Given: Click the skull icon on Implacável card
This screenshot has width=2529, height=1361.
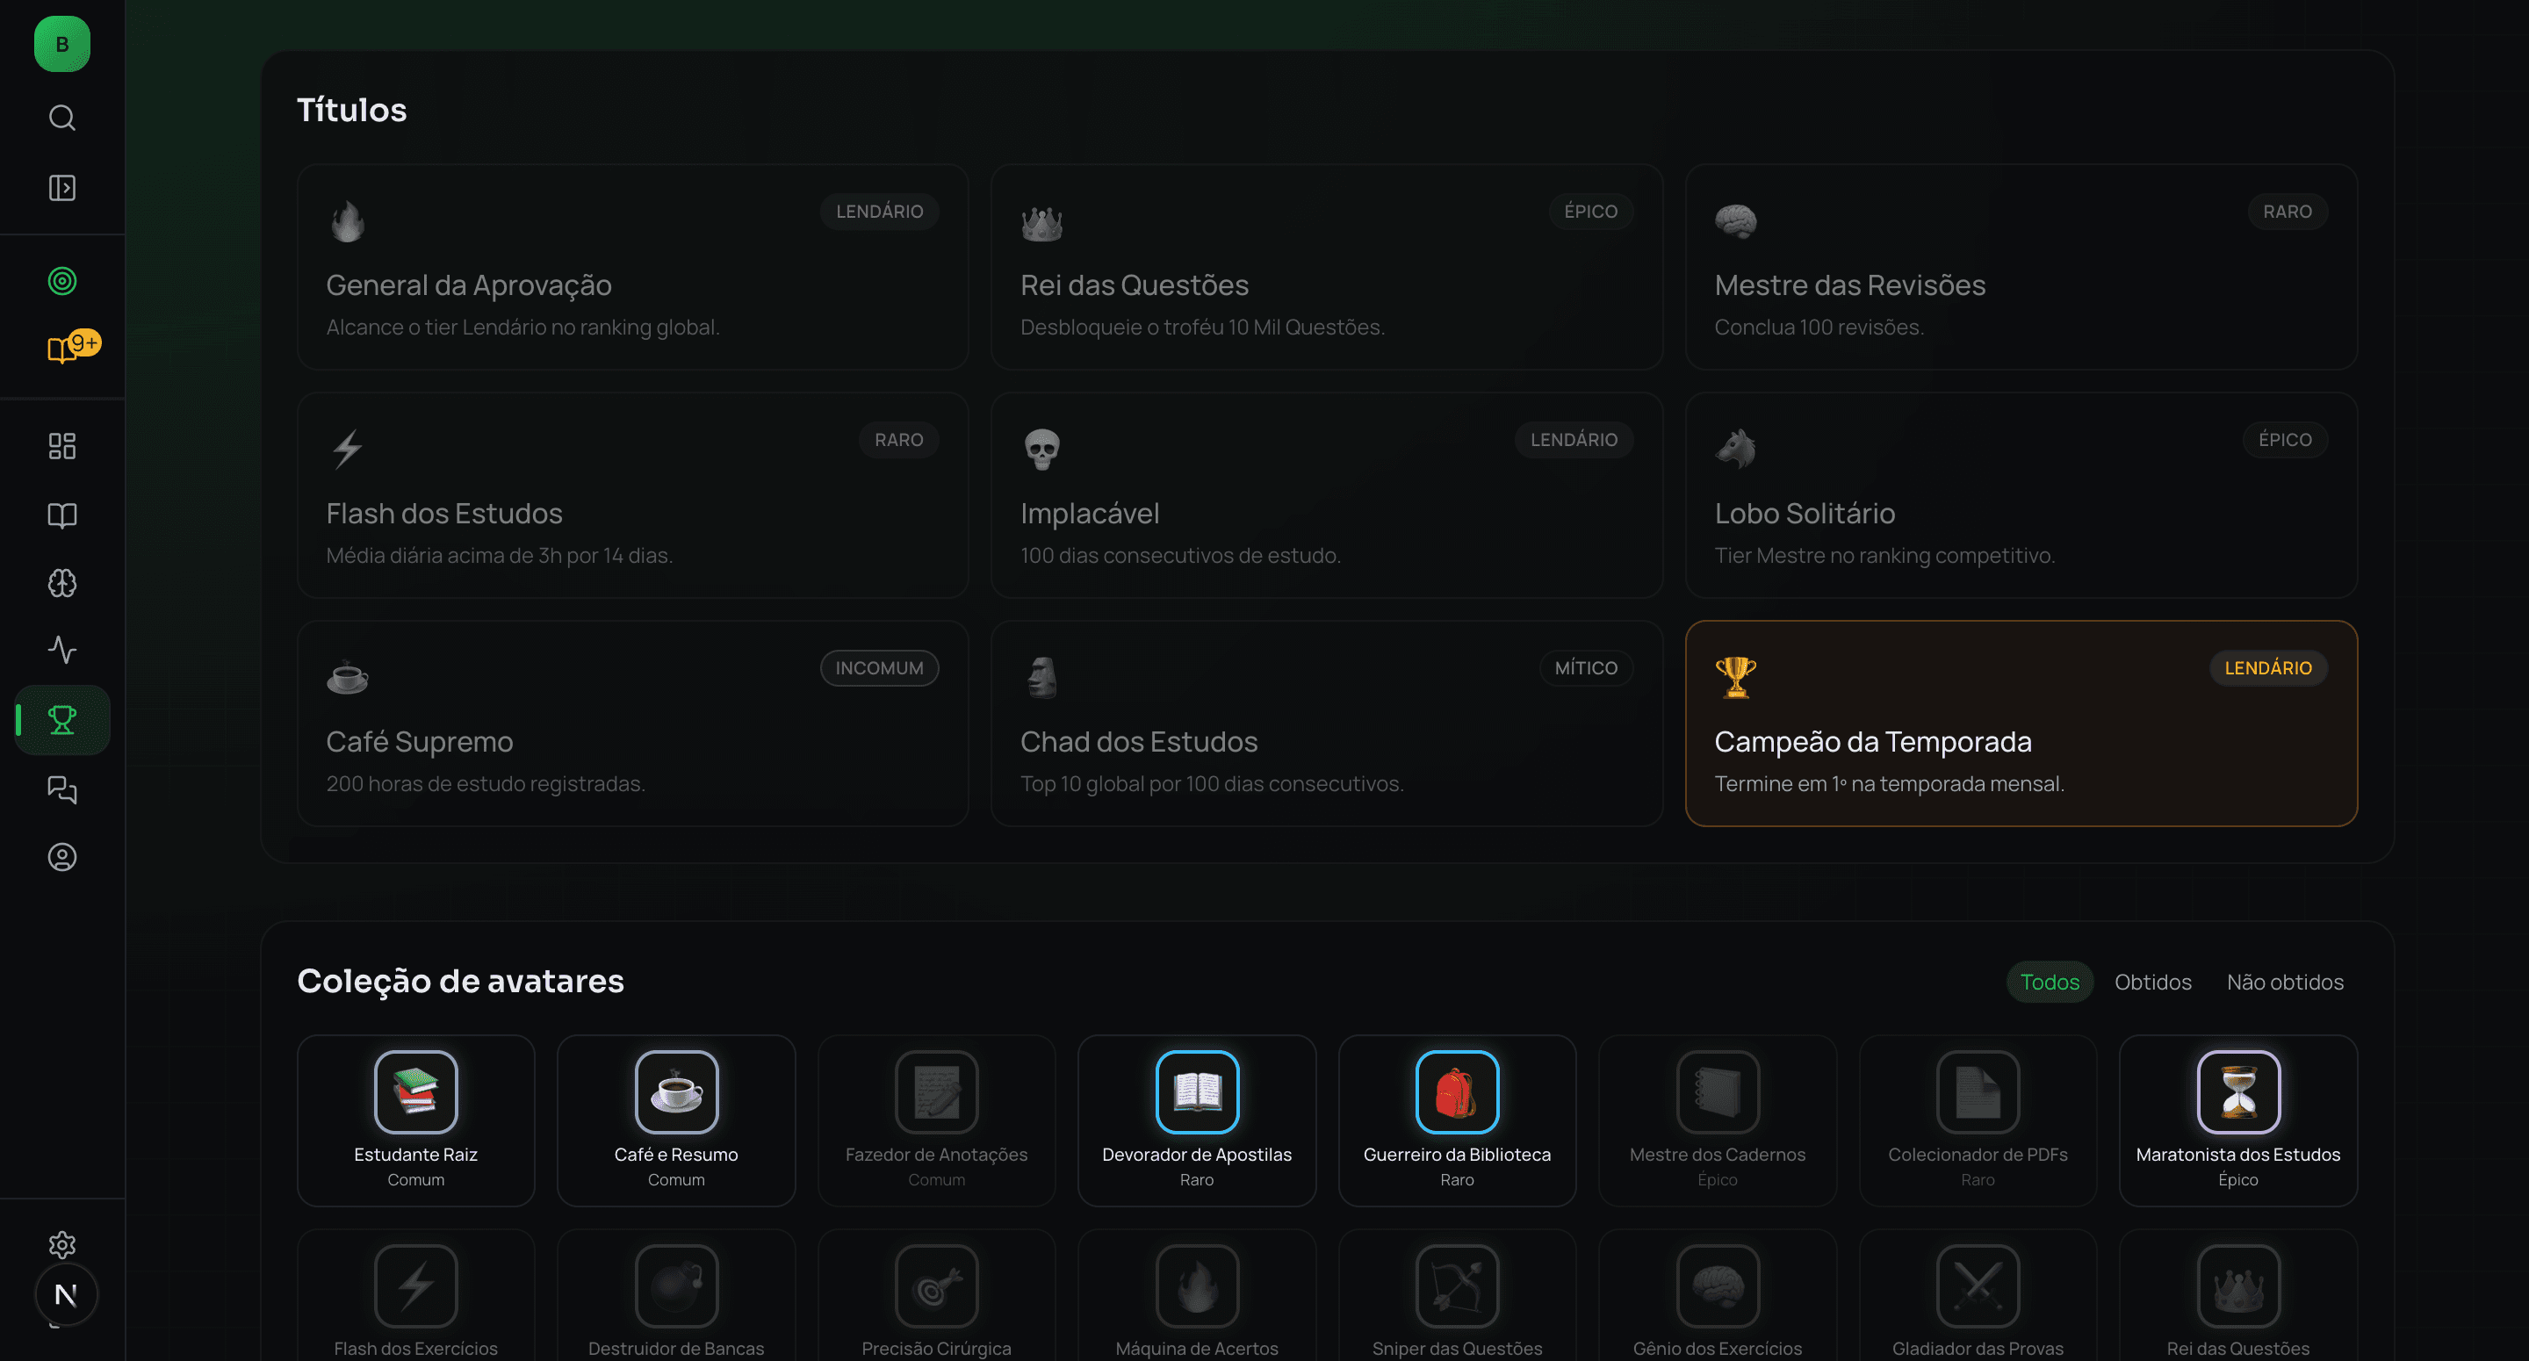Looking at the screenshot, I should pyautogui.click(x=1041, y=450).
